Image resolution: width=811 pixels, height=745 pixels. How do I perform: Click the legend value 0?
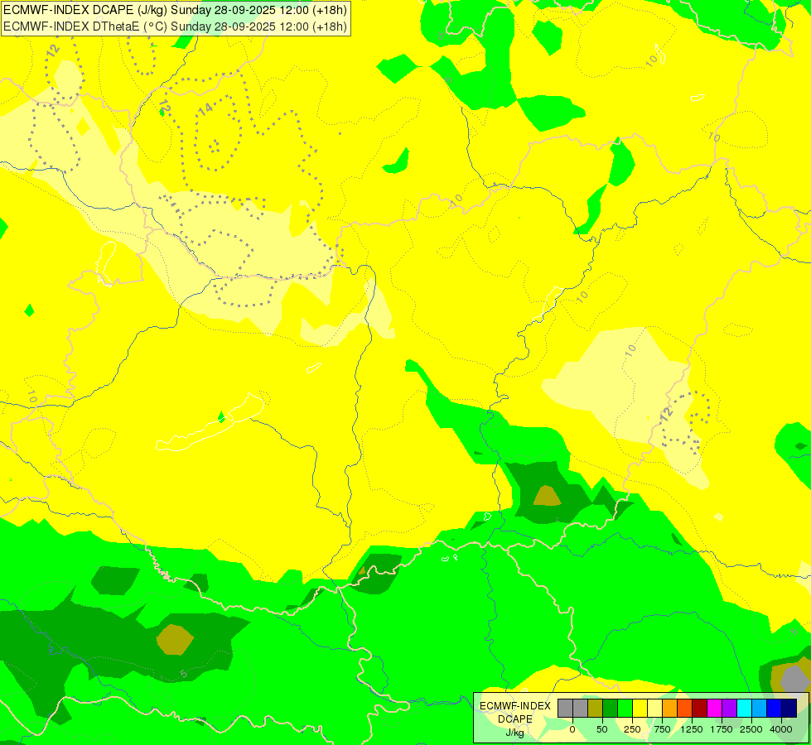[x=572, y=729]
